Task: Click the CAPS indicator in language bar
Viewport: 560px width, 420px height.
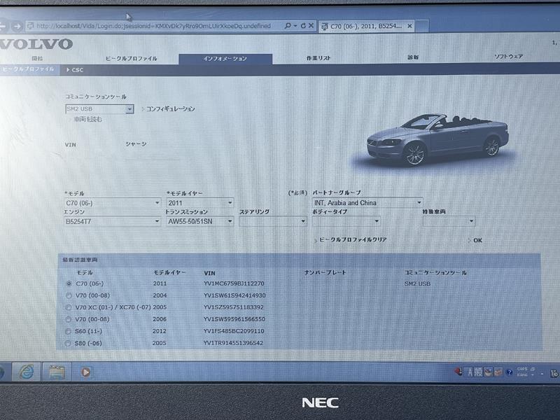Action: click(x=522, y=370)
